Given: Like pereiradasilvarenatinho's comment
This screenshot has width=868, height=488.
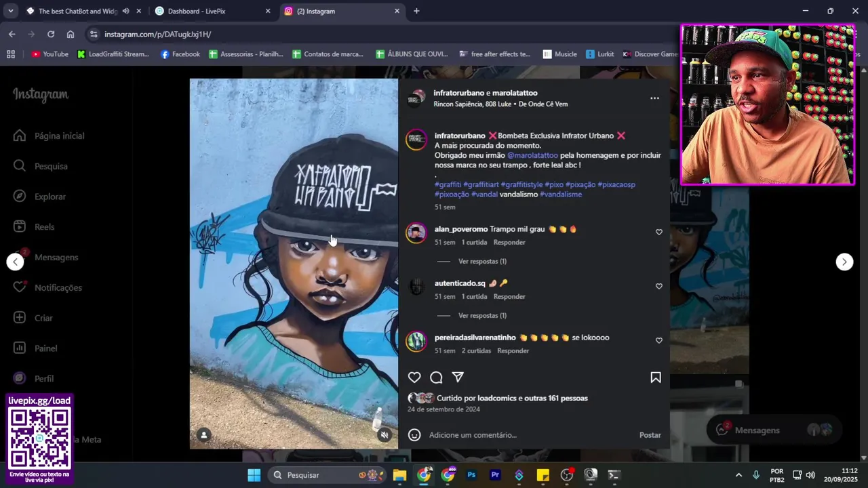Looking at the screenshot, I should 658,340.
